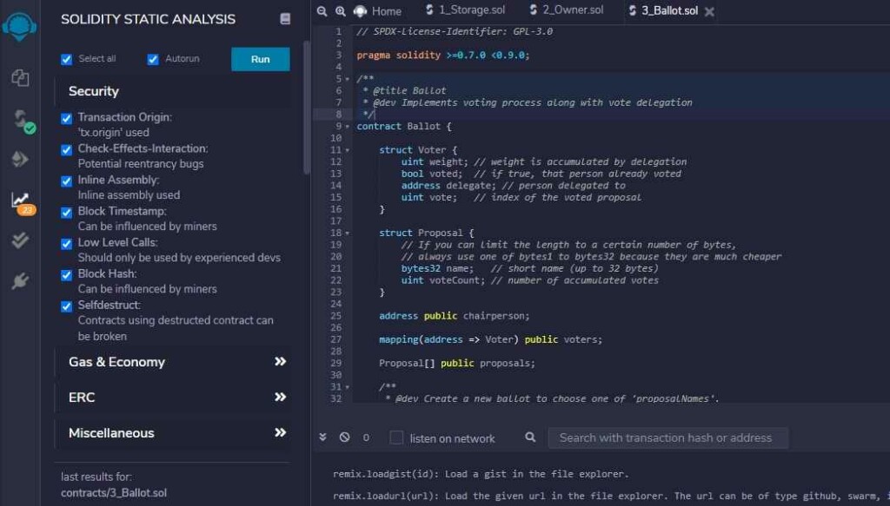Fold contract Ballot at line 9
The height and width of the screenshot is (506, 890).
tap(348, 127)
